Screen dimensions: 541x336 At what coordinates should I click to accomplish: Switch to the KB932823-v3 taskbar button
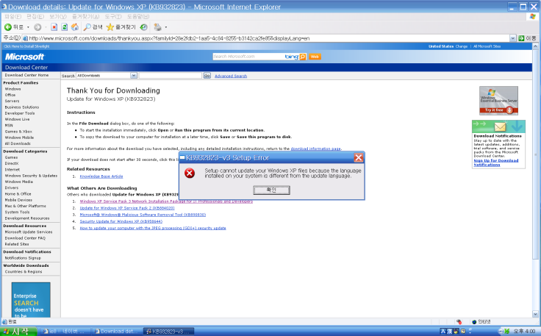(x=169, y=331)
